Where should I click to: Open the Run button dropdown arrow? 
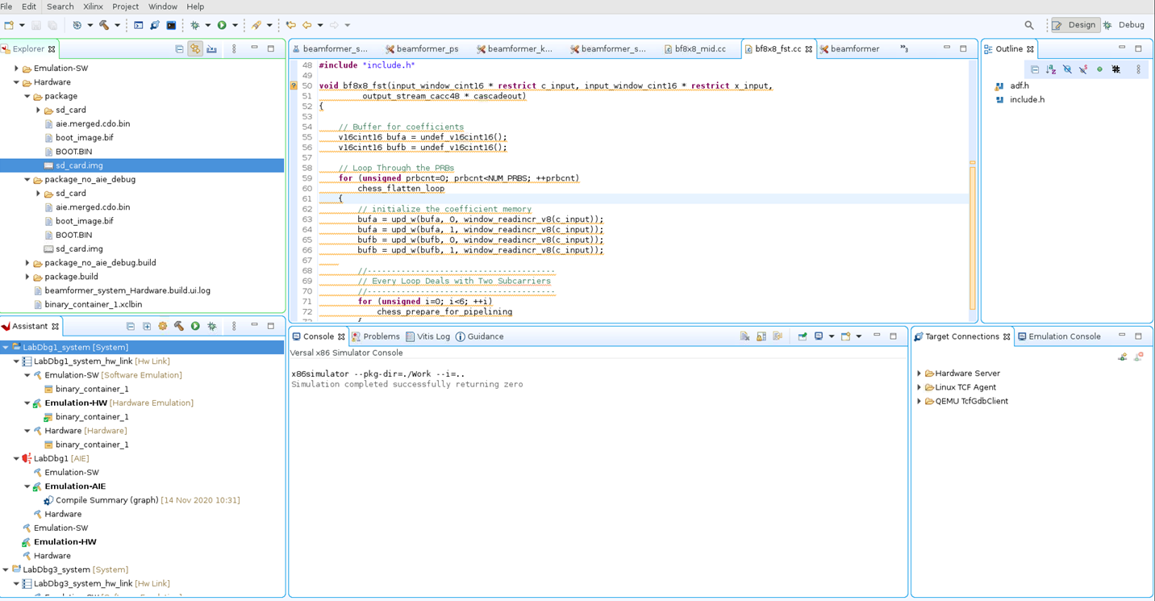point(235,25)
